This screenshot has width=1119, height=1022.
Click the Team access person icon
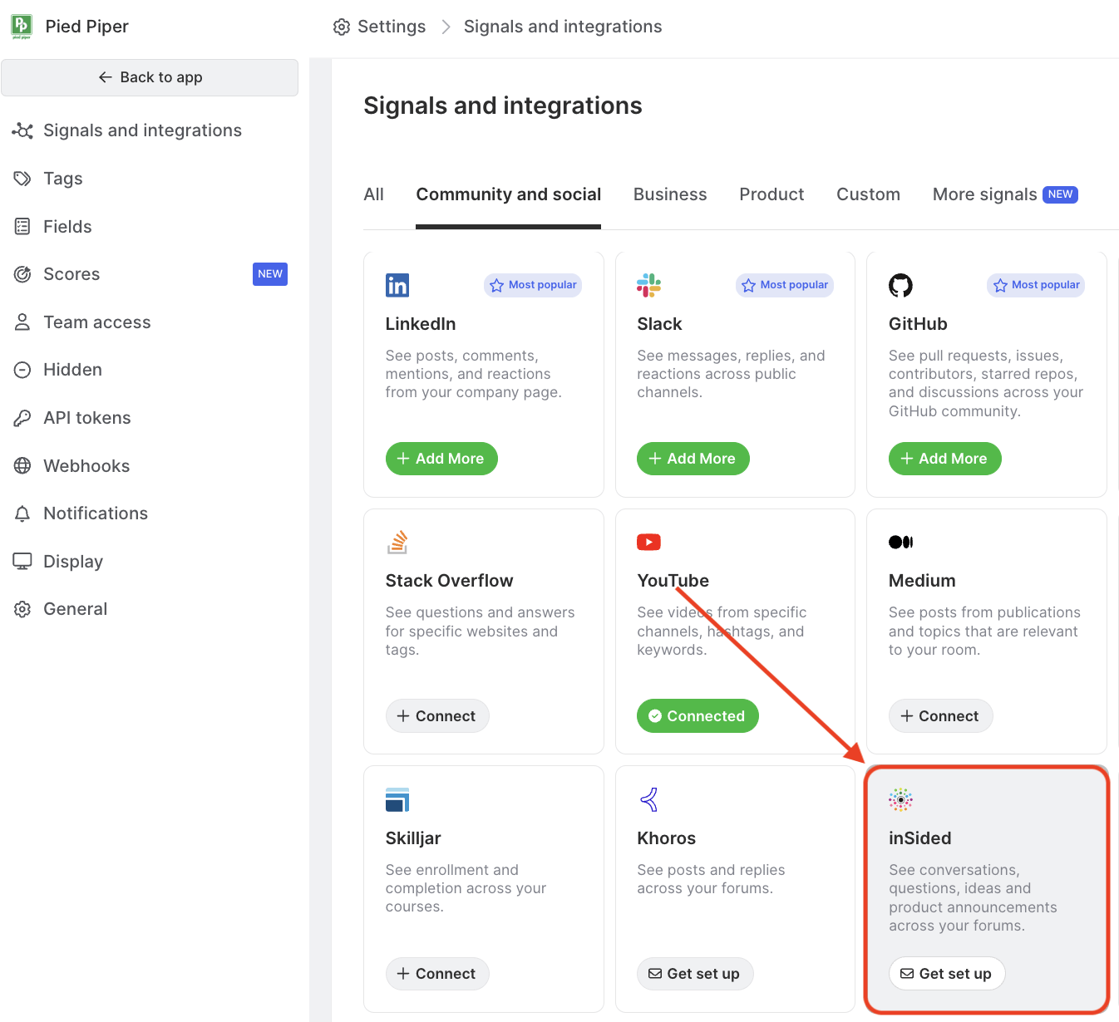coord(22,322)
